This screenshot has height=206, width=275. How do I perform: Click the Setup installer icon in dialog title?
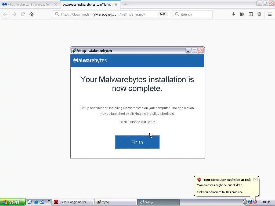73,51
